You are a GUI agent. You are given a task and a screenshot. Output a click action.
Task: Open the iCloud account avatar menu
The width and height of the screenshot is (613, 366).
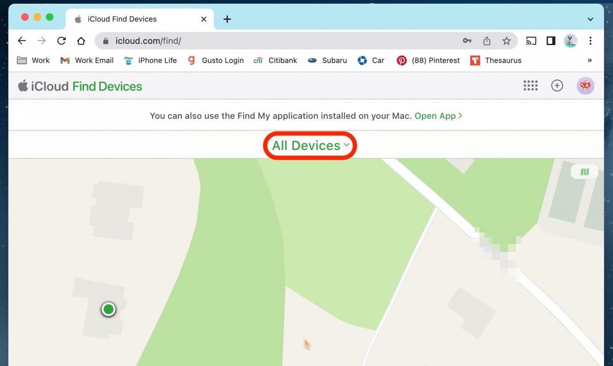[x=585, y=85]
